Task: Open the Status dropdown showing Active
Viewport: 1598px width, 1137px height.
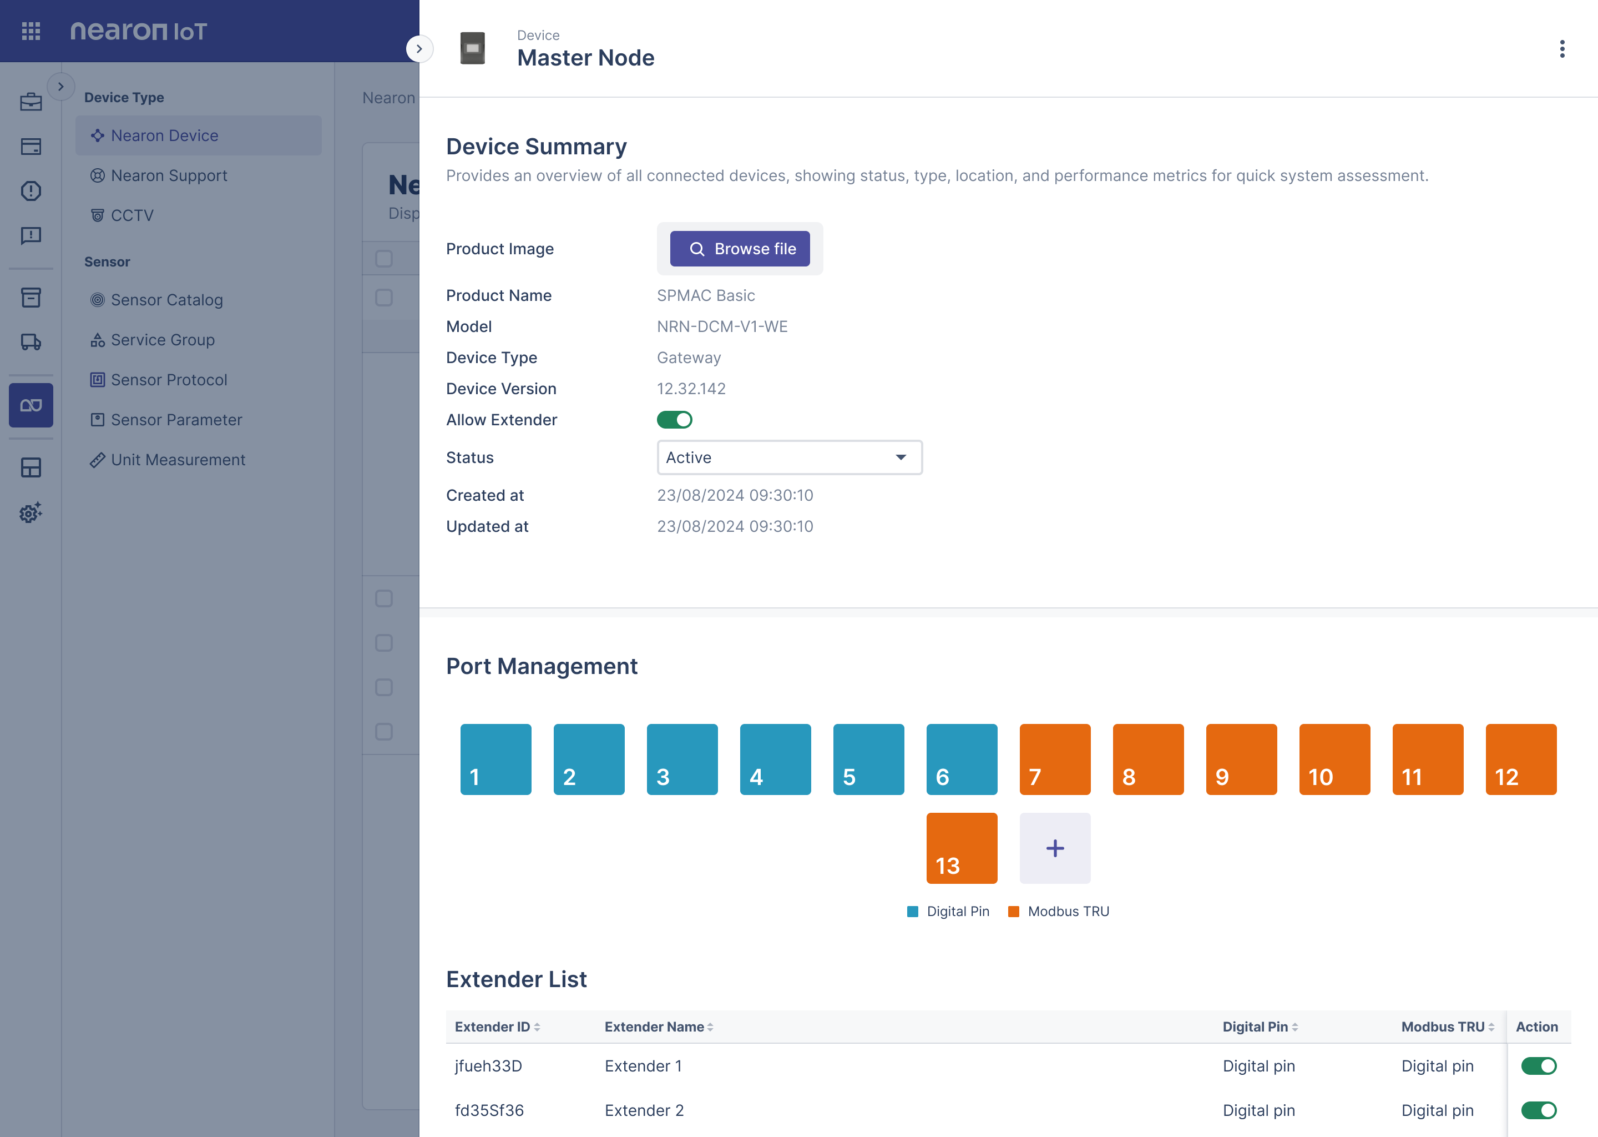Action: [x=789, y=457]
